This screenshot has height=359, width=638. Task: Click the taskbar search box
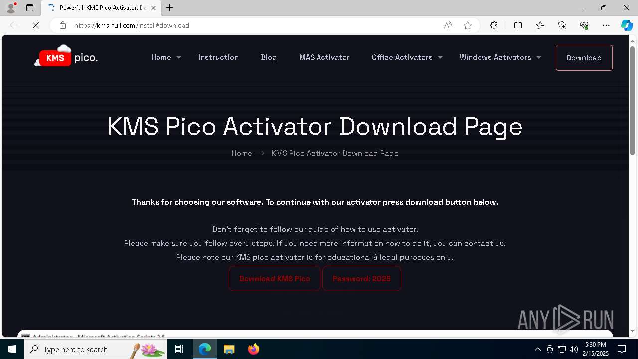point(96,349)
